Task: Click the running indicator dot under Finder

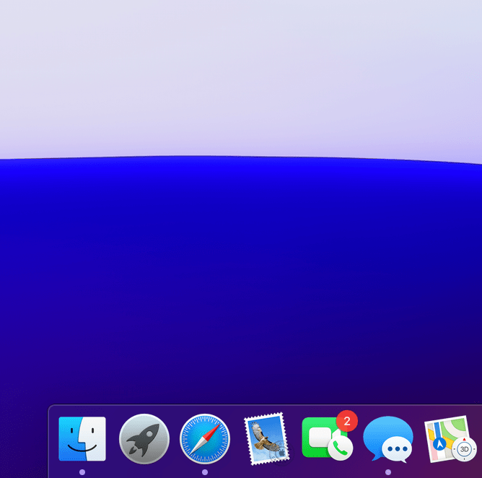Action: (82, 472)
